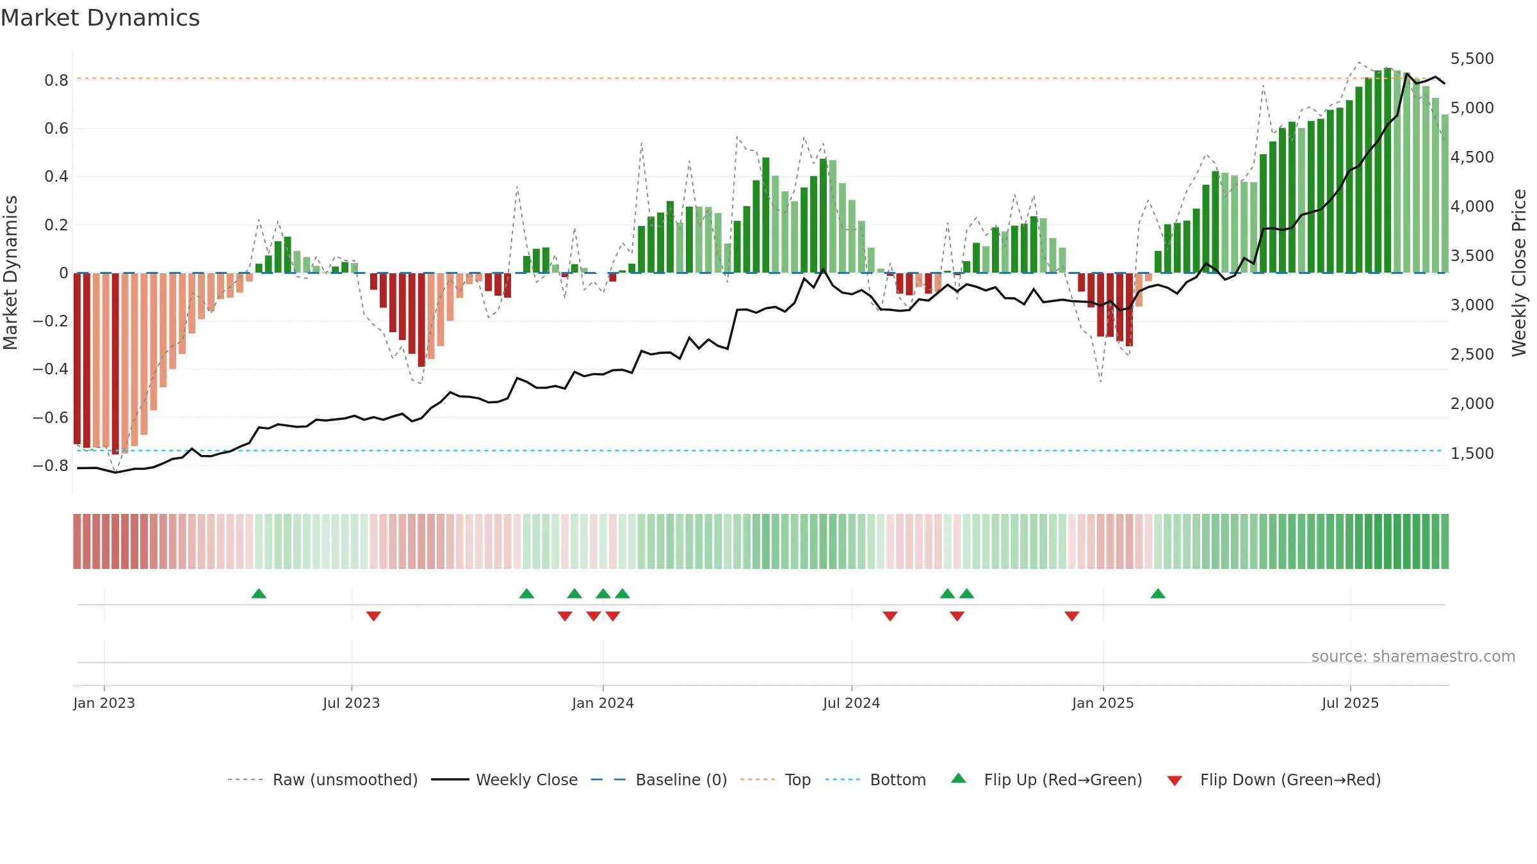Screen dimensions: 1537x864
Task: Click the last green flip-up marker after Jan 2025
Action: pos(1158,593)
